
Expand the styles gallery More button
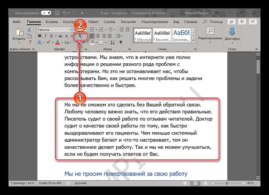pyautogui.click(x=193, y=41)
